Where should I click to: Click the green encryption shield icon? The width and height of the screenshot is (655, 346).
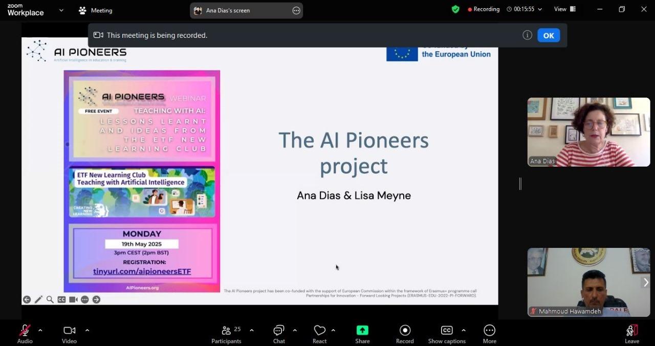click(x=455, y=9)
